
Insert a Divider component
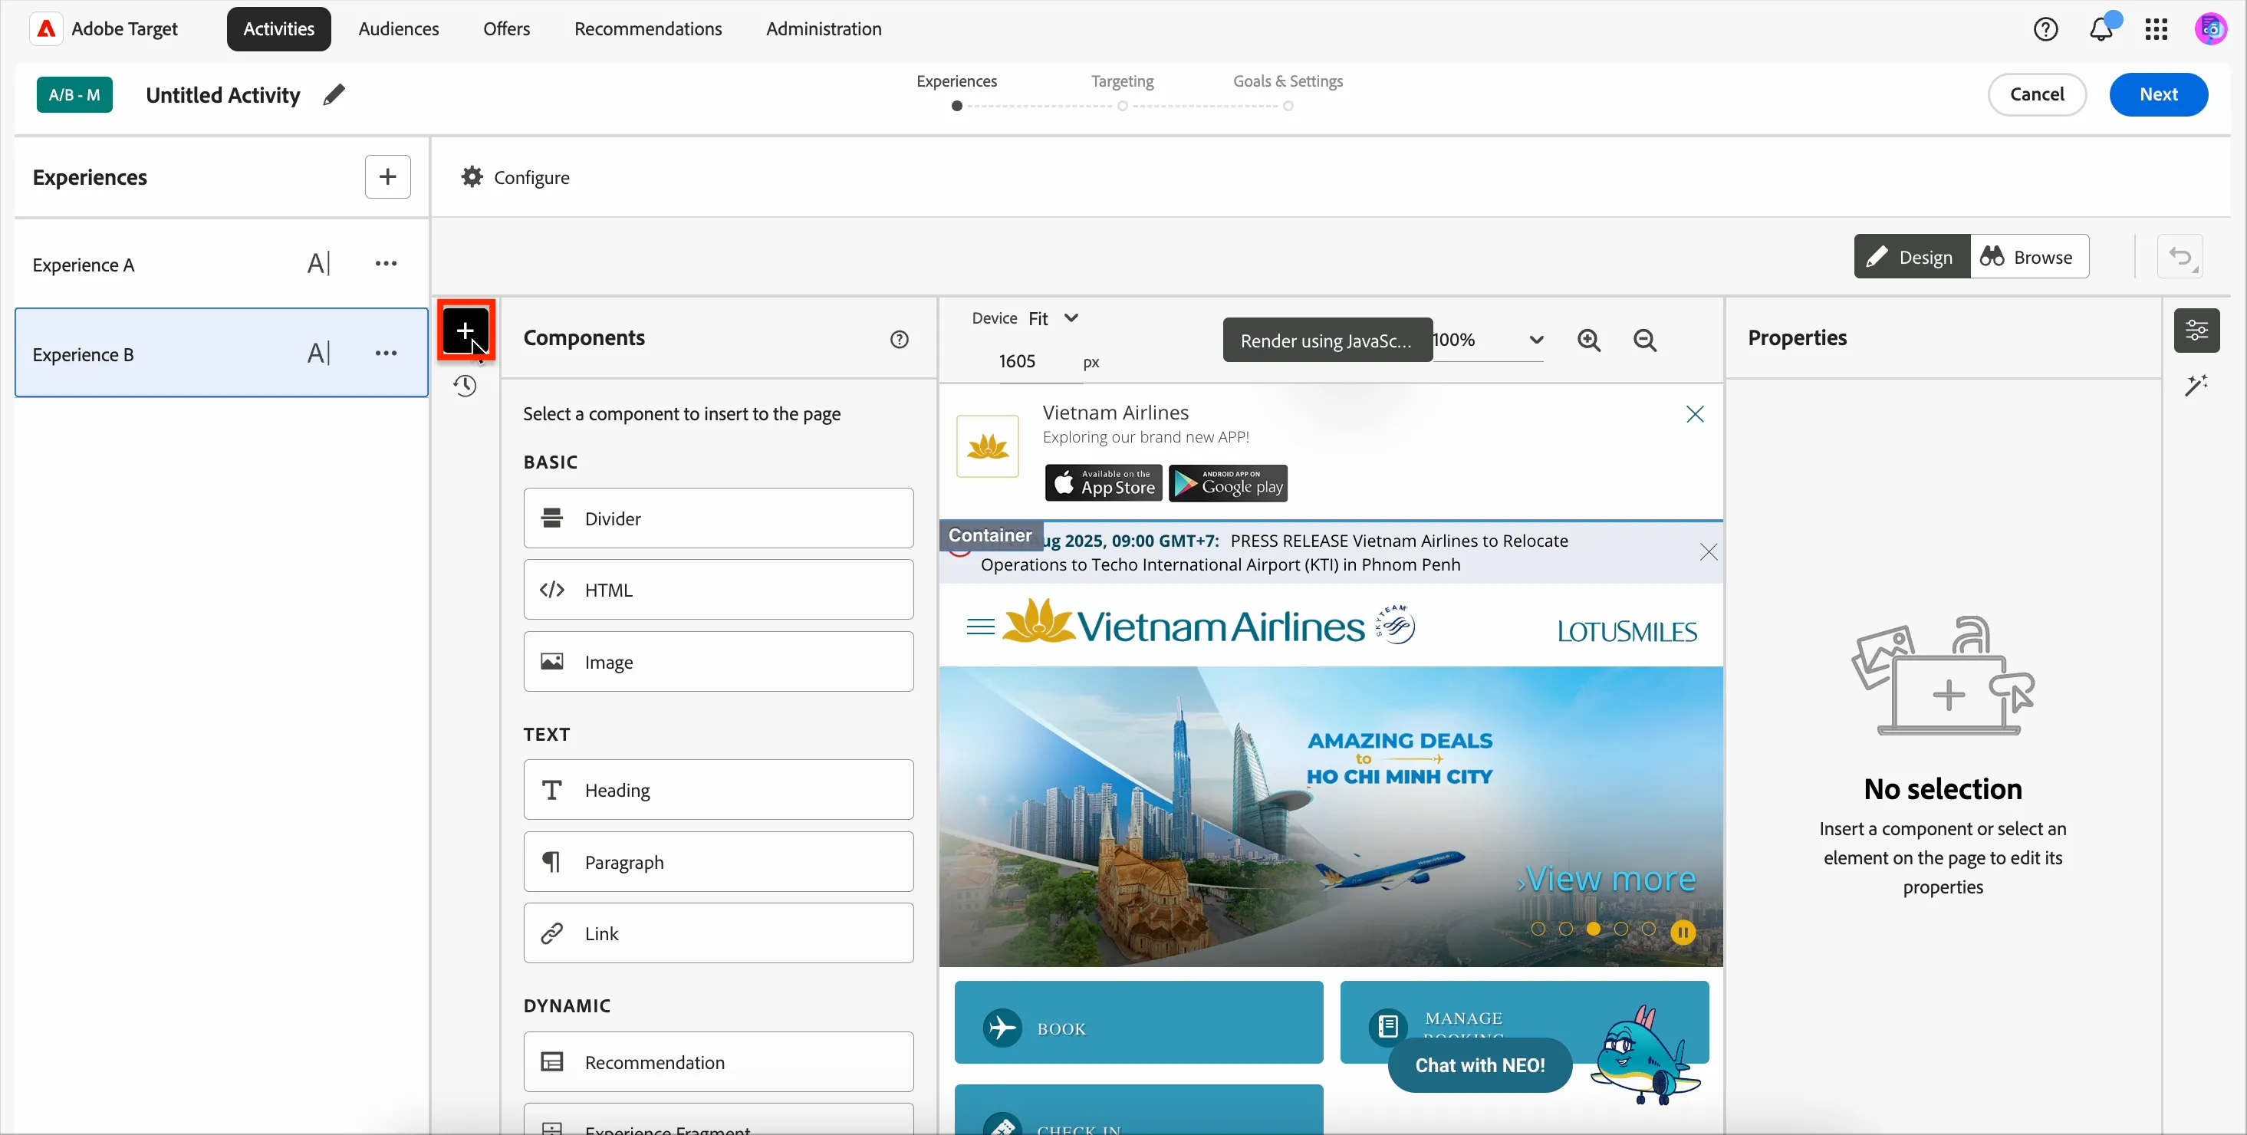click(718, 518)
